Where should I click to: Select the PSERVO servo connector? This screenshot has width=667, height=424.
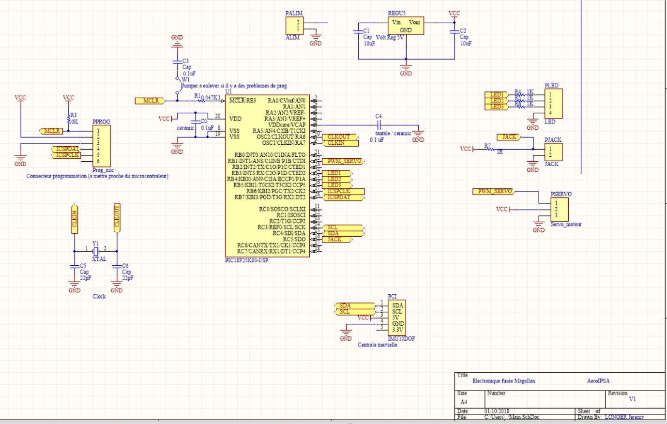559,210
